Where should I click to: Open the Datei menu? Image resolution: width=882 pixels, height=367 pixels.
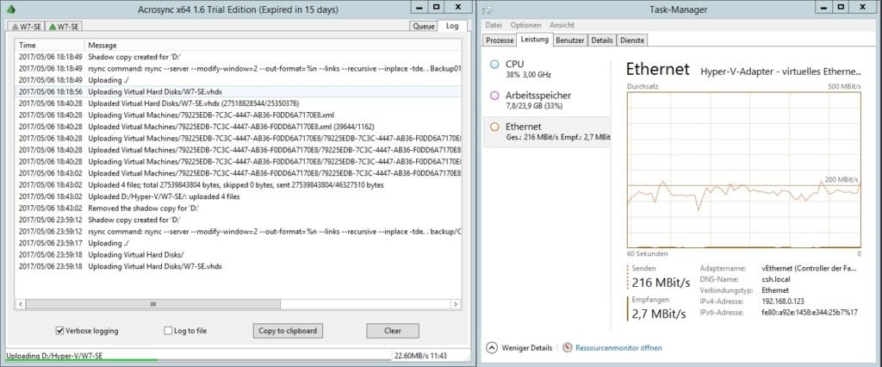coord(494,25)
